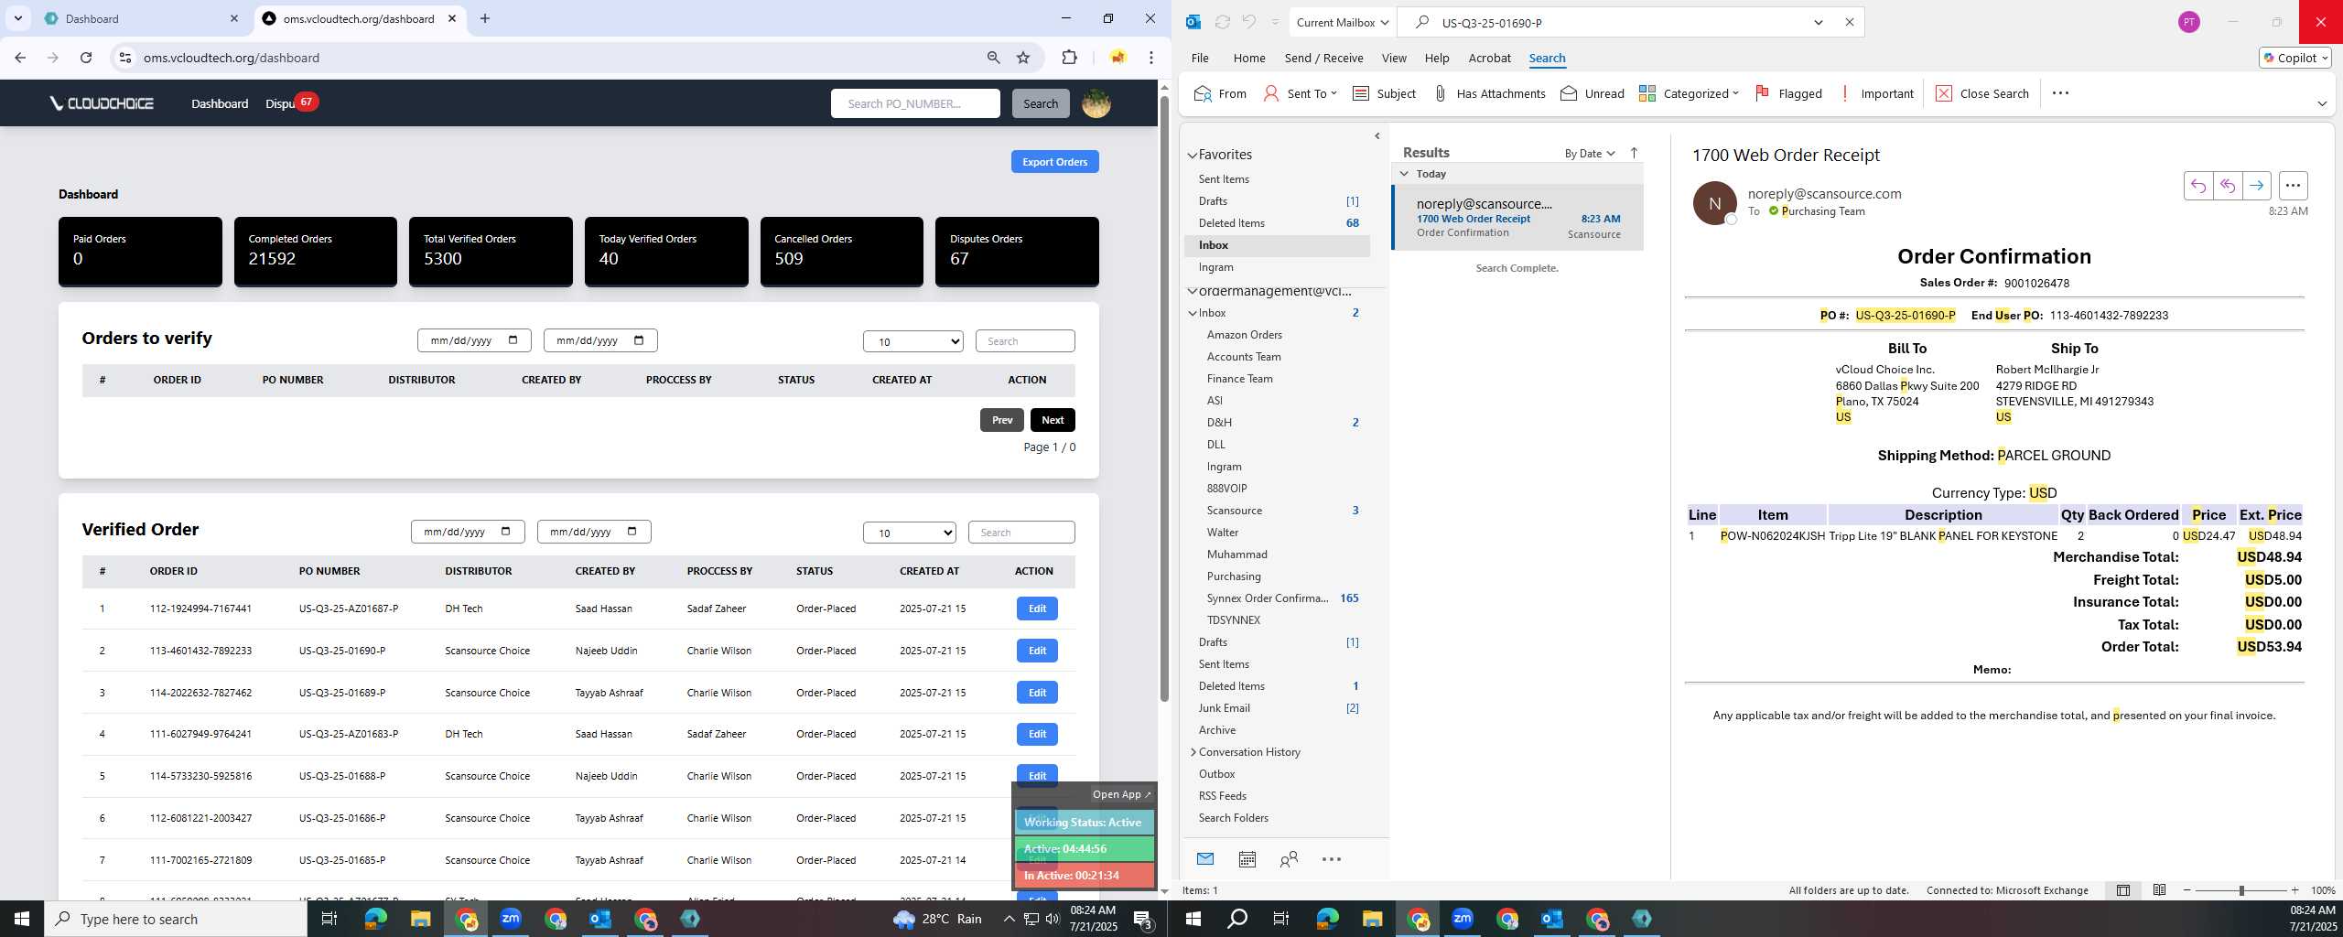Collapse the Favorites folder group
This screenshot has height=937, width=2343.
(x=1193, y=155)
